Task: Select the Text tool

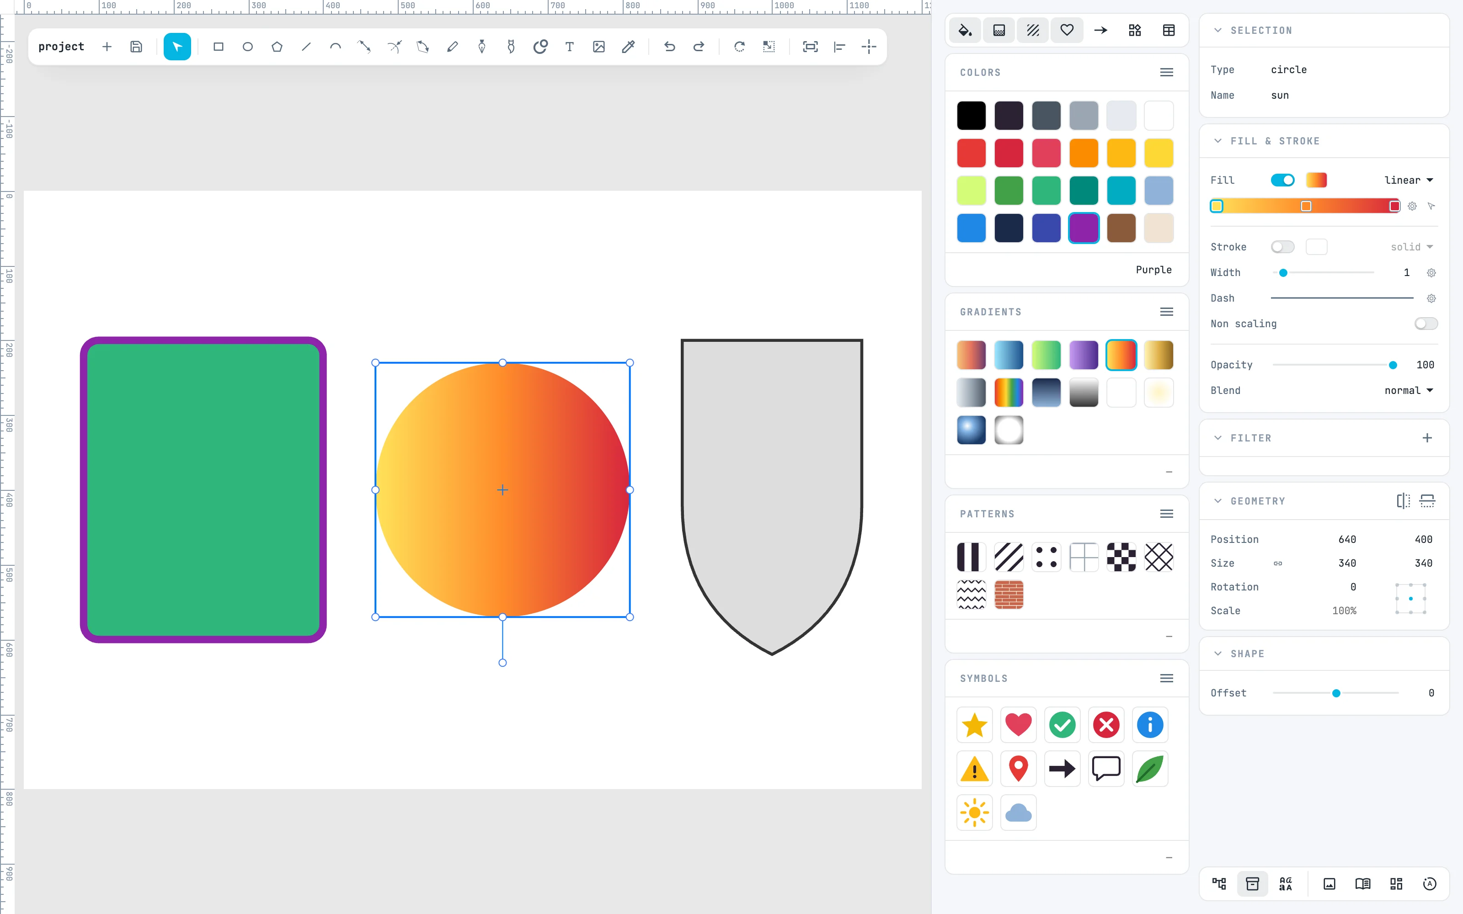Action: [x=570, y=47]
